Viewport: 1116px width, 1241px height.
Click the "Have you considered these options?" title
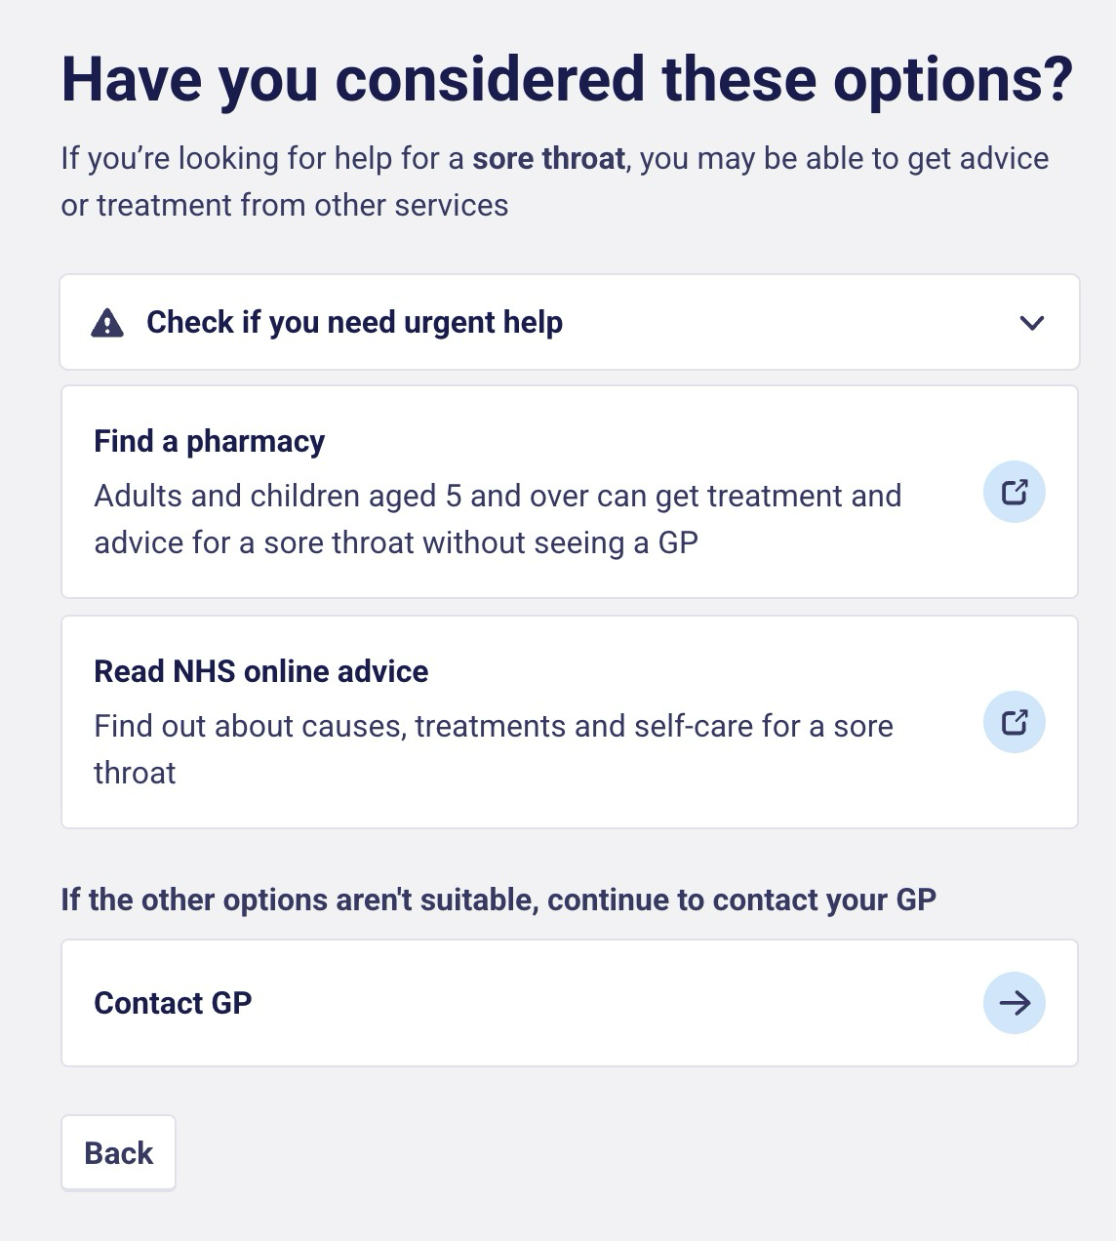(567, 79)
